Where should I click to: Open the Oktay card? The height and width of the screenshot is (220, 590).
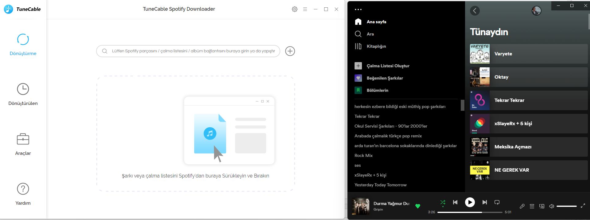coord(529,77)
